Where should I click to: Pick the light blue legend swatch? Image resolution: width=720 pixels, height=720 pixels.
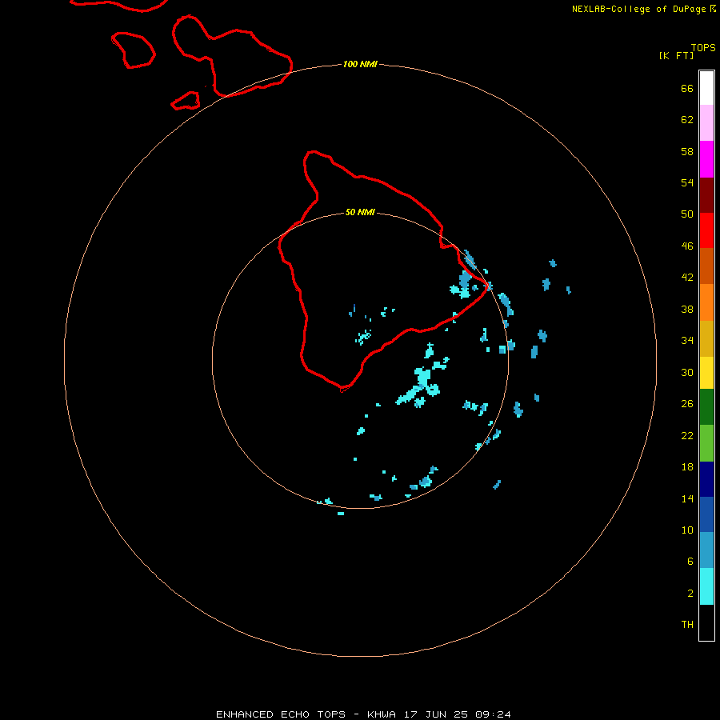(x=706, y=550)
